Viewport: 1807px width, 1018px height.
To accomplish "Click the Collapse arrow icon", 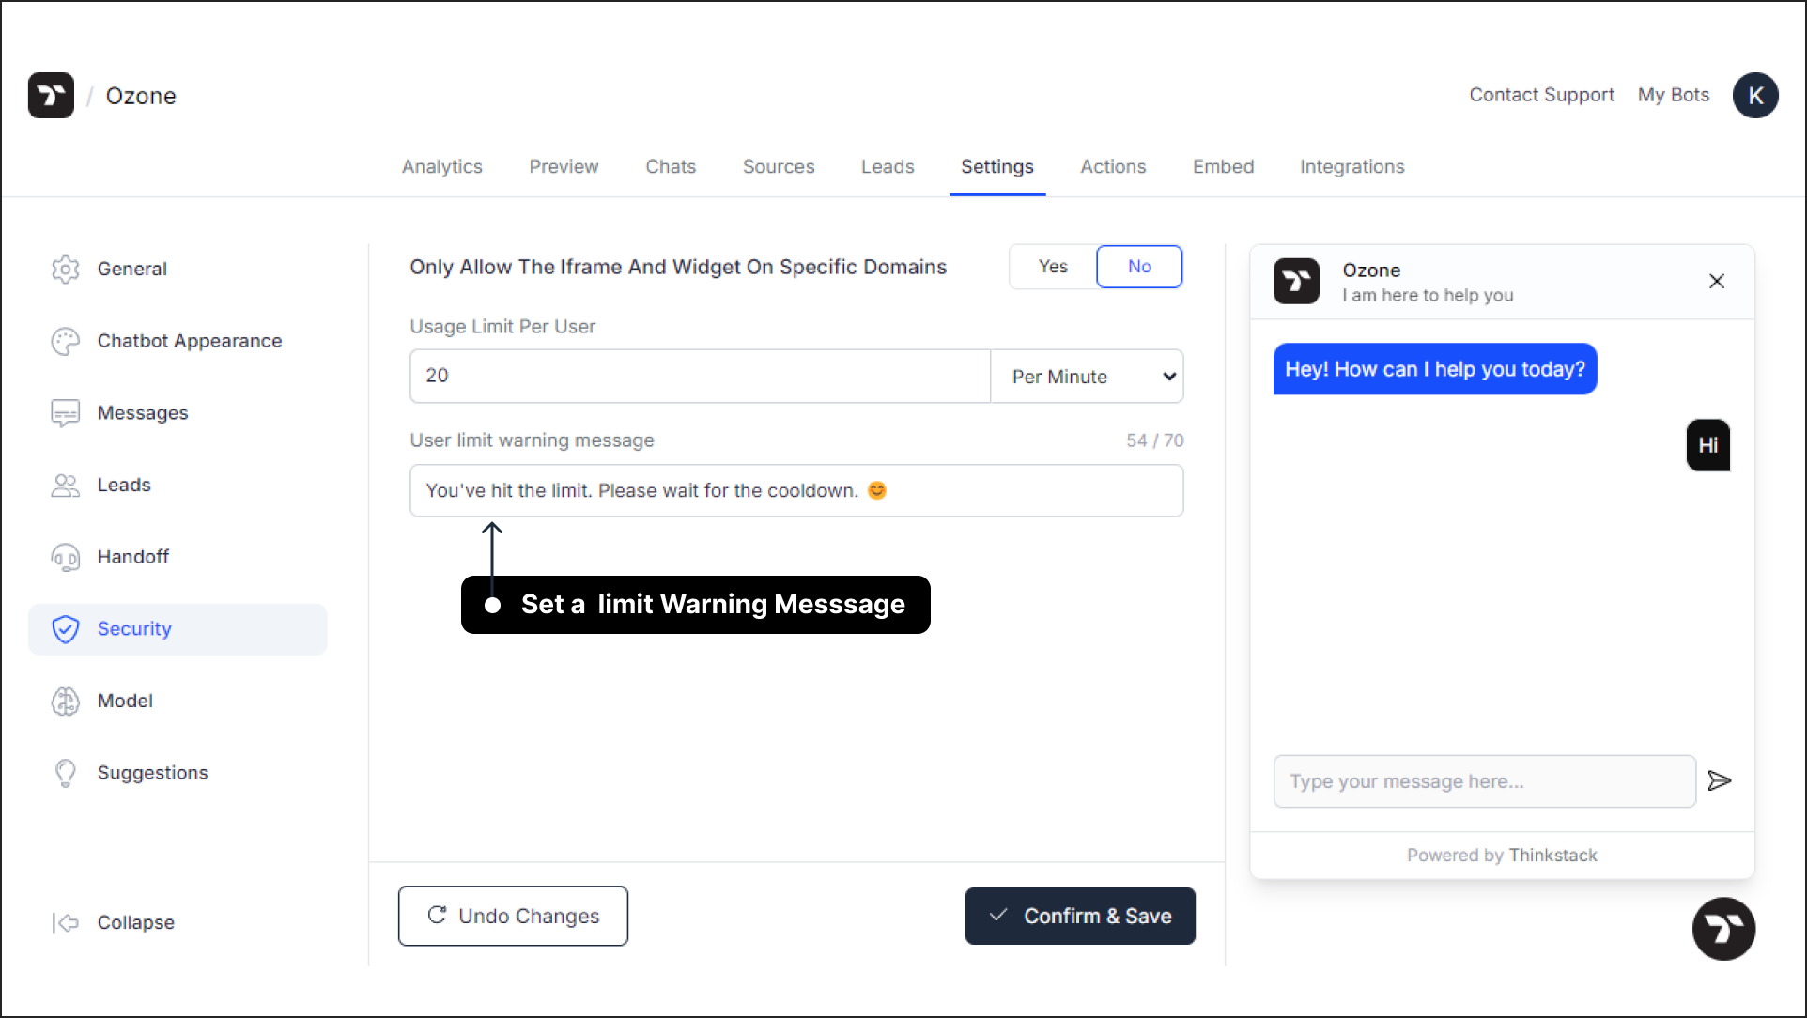I will tap(66, 923).
